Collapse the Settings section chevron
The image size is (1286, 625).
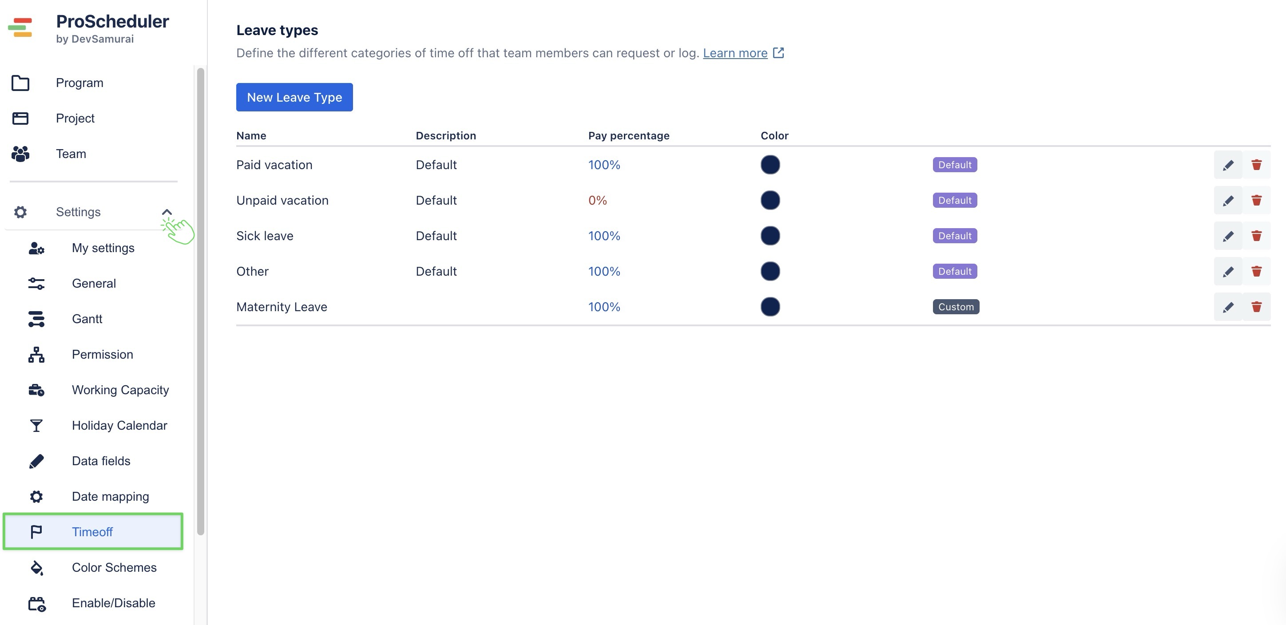167,212
